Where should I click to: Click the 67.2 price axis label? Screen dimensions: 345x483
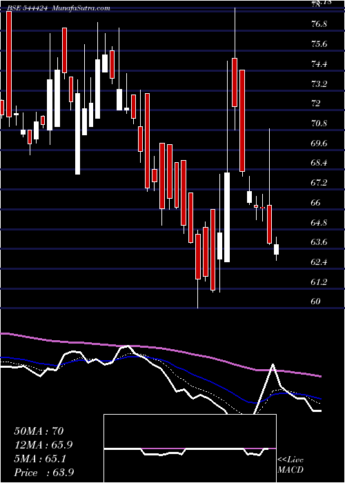[319, 183]
